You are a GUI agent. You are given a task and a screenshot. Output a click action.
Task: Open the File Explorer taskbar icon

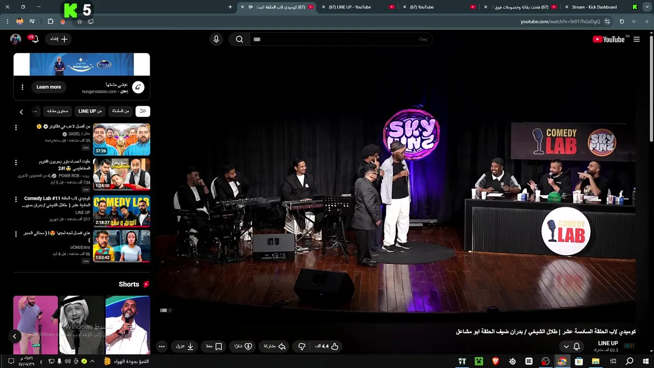596,361
